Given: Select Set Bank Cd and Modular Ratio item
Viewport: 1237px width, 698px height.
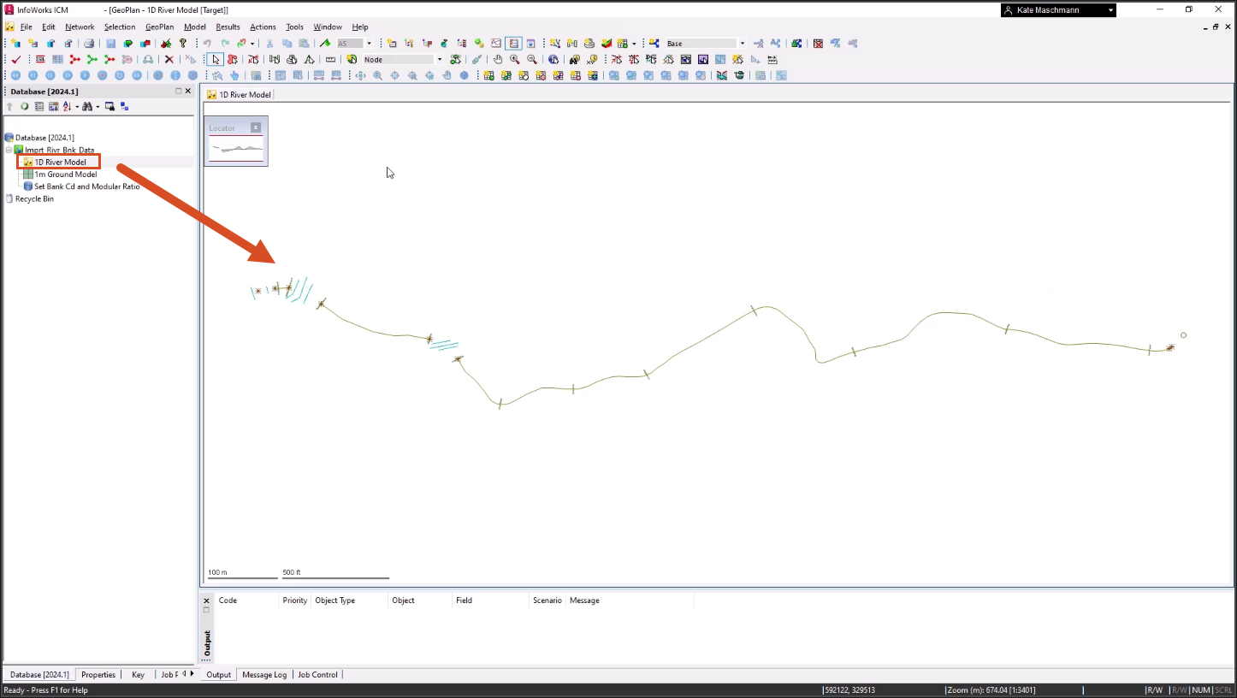Looking at the screenshot, I should tap(86, 186).
